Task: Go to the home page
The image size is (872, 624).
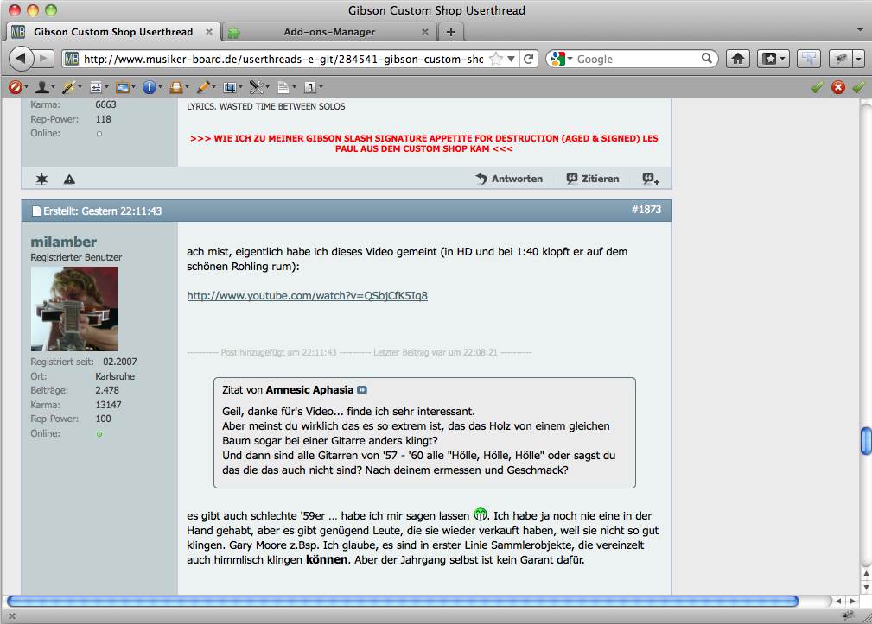Action: [738, 59]
